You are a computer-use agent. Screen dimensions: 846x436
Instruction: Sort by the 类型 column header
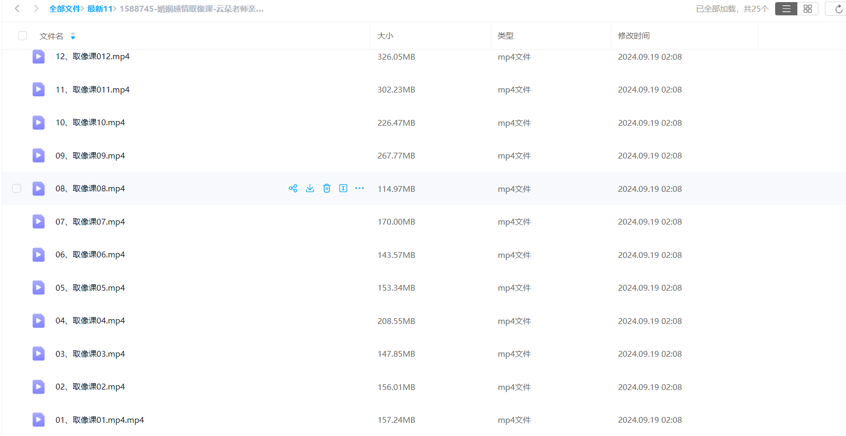click(505, 36)
